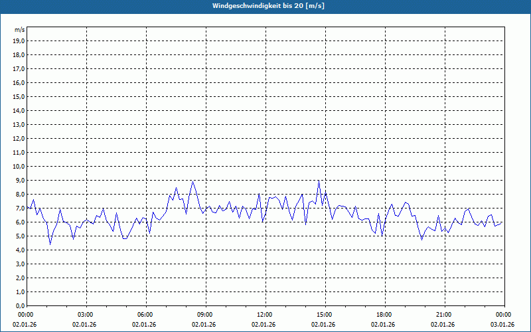Viewport: 531px width, 332px height.
Task: Click the wind speed peak near 08:20
Action: pyautogui.click(x=192, y=181)
